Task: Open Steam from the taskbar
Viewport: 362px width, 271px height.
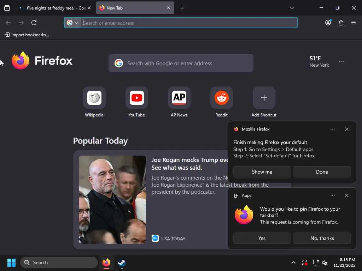Action: coord(122,263)
